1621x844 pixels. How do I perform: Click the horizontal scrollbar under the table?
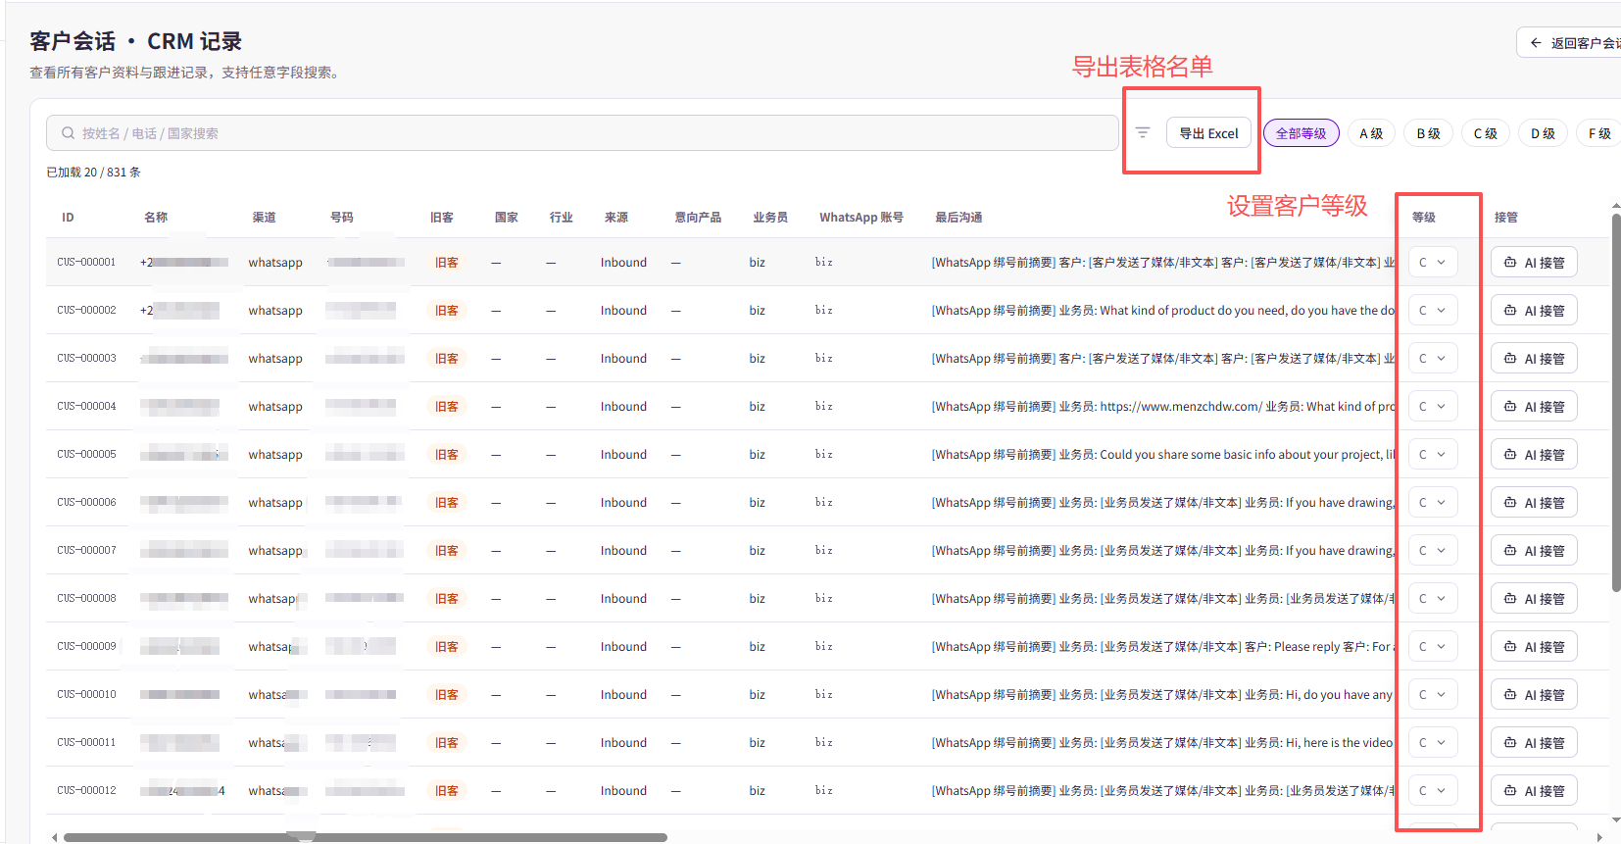[365, 837]
